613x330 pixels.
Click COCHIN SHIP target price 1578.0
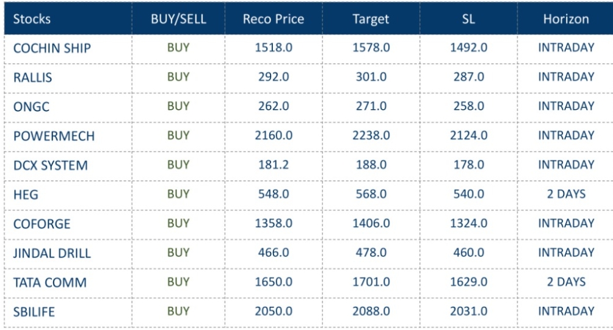tap(371, 48)
